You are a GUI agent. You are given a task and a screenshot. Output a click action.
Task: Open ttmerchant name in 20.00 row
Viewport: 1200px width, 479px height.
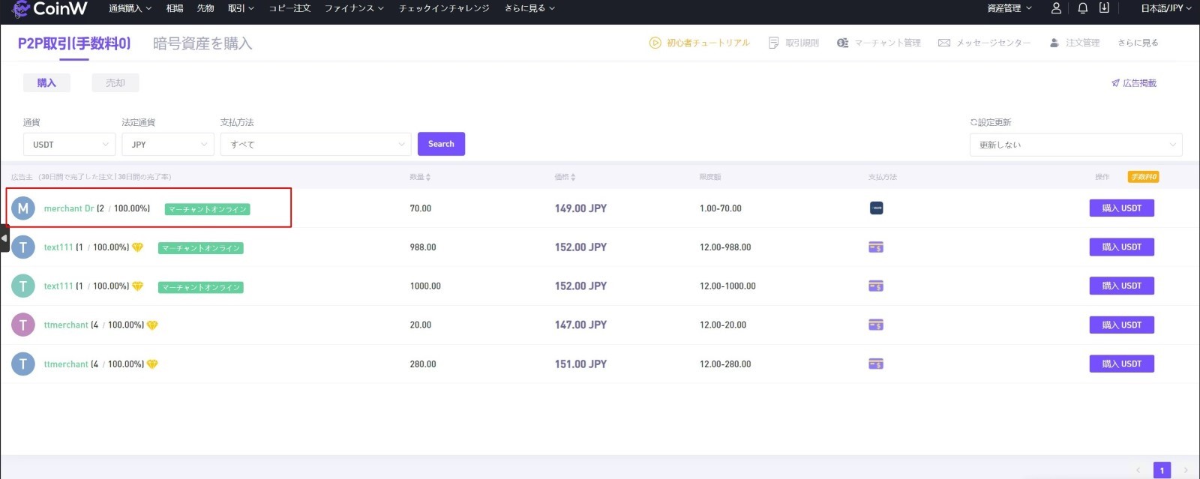66,325
